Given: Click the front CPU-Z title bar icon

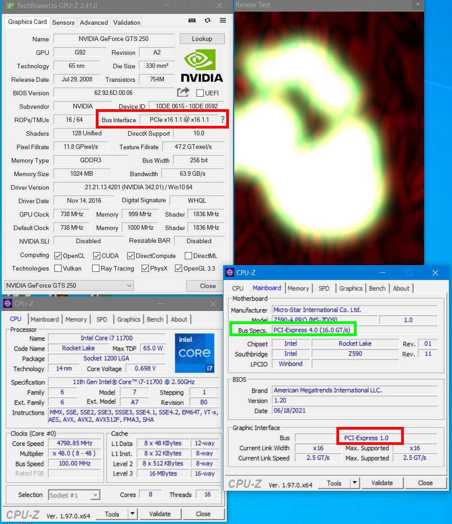Looking at the screenshot, I should [230, 272].
